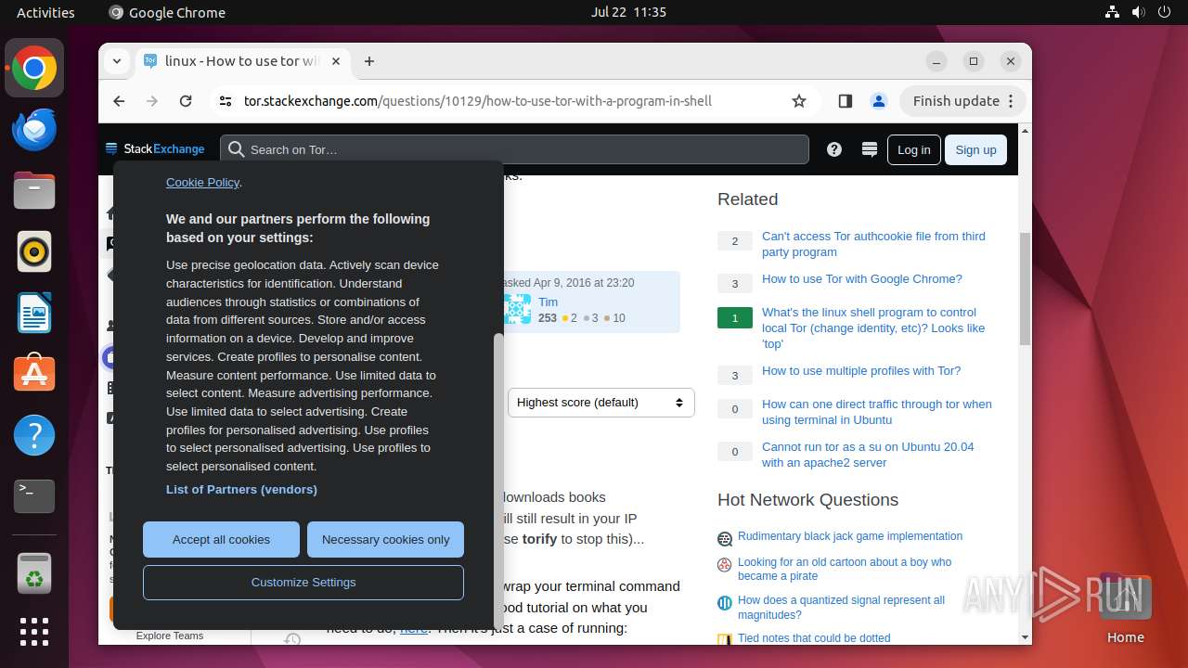
Task: Launch Thunderbird mail from the dock
Action: 34,129
